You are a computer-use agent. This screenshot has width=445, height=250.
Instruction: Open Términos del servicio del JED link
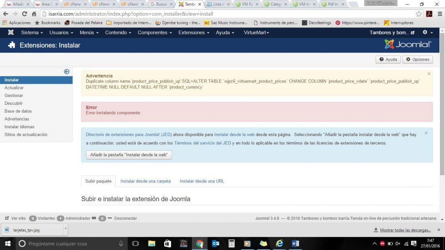pyautogui.click(x=203, y=143)
